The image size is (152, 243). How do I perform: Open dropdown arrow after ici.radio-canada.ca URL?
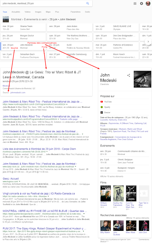pos(48,196)
